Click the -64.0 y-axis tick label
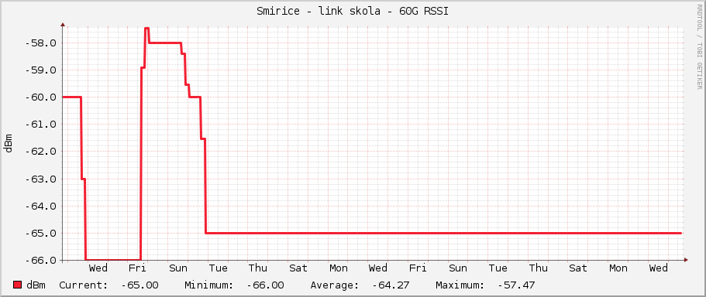The width and height of the screenshot is (706, 297). (x=41, y=207)
